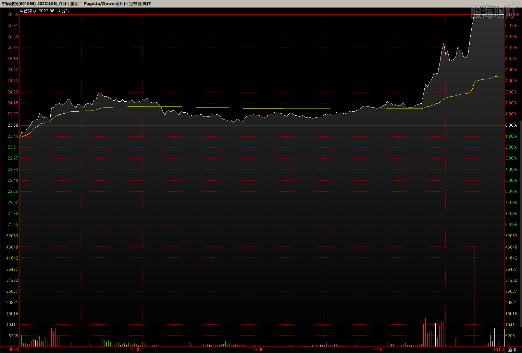Screen dimensions: 522x353
Task: Click the 23.68 previous-close price label
Action: pos(13,125)
